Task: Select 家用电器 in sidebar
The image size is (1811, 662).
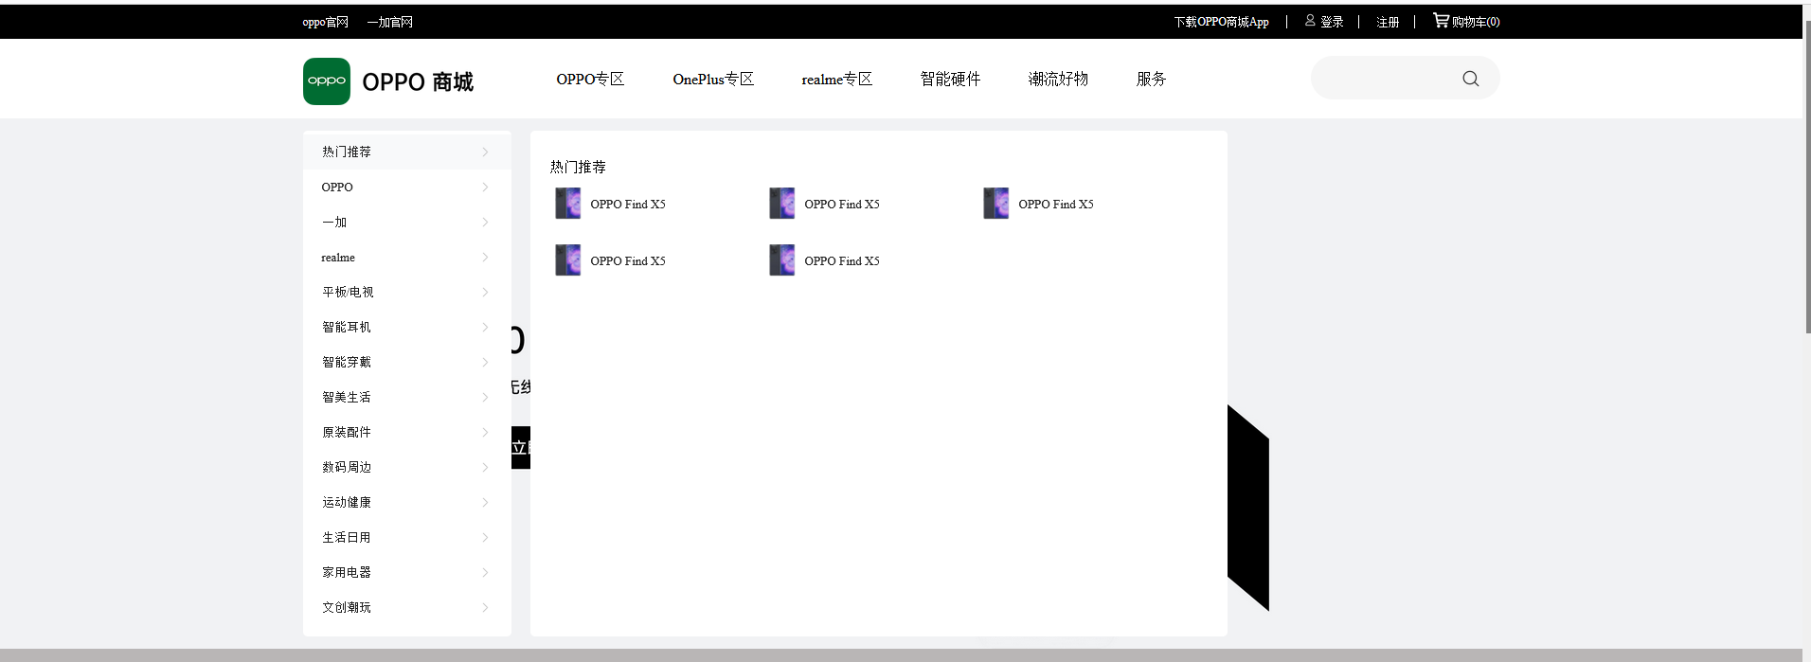Action: tap(347, 572)
